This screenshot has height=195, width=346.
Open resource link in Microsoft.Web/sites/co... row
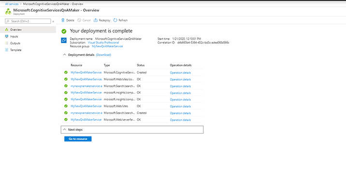(x=86, y=79)
